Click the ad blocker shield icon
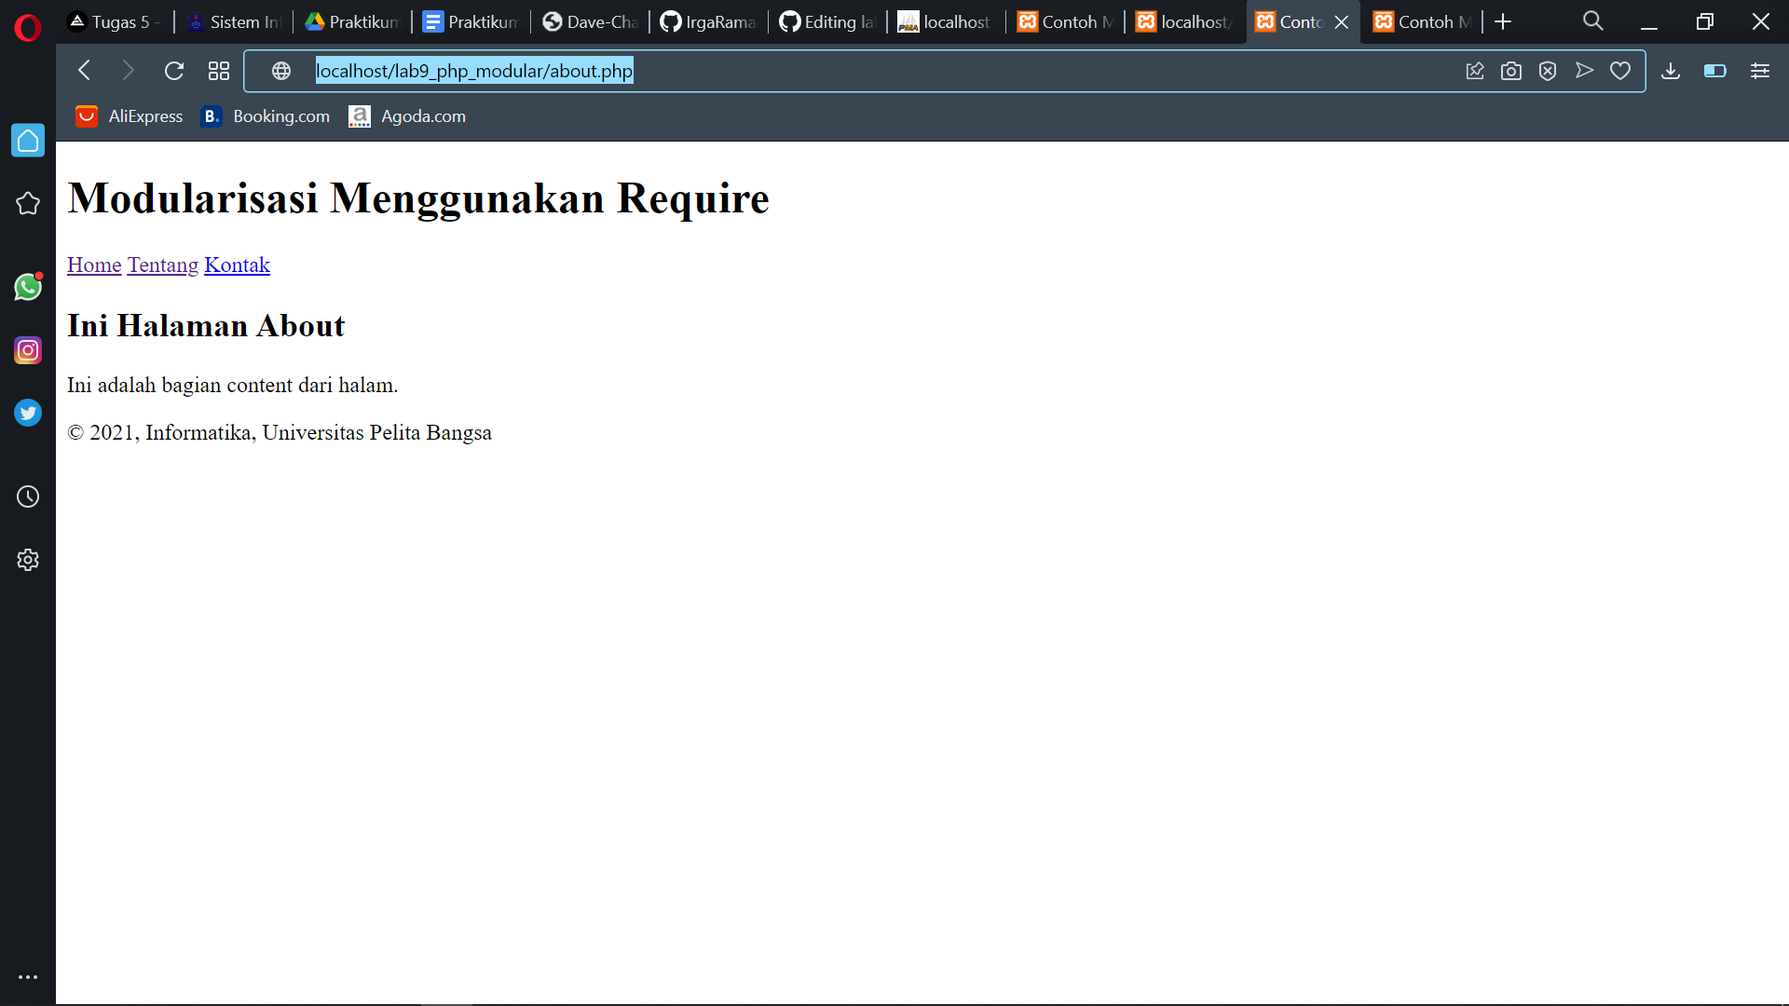Screen dimensions: 1789x1006 point(1548,71)
